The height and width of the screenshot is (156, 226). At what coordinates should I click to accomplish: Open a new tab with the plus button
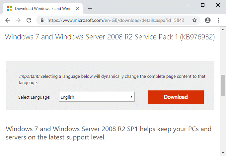coord(90,9)
